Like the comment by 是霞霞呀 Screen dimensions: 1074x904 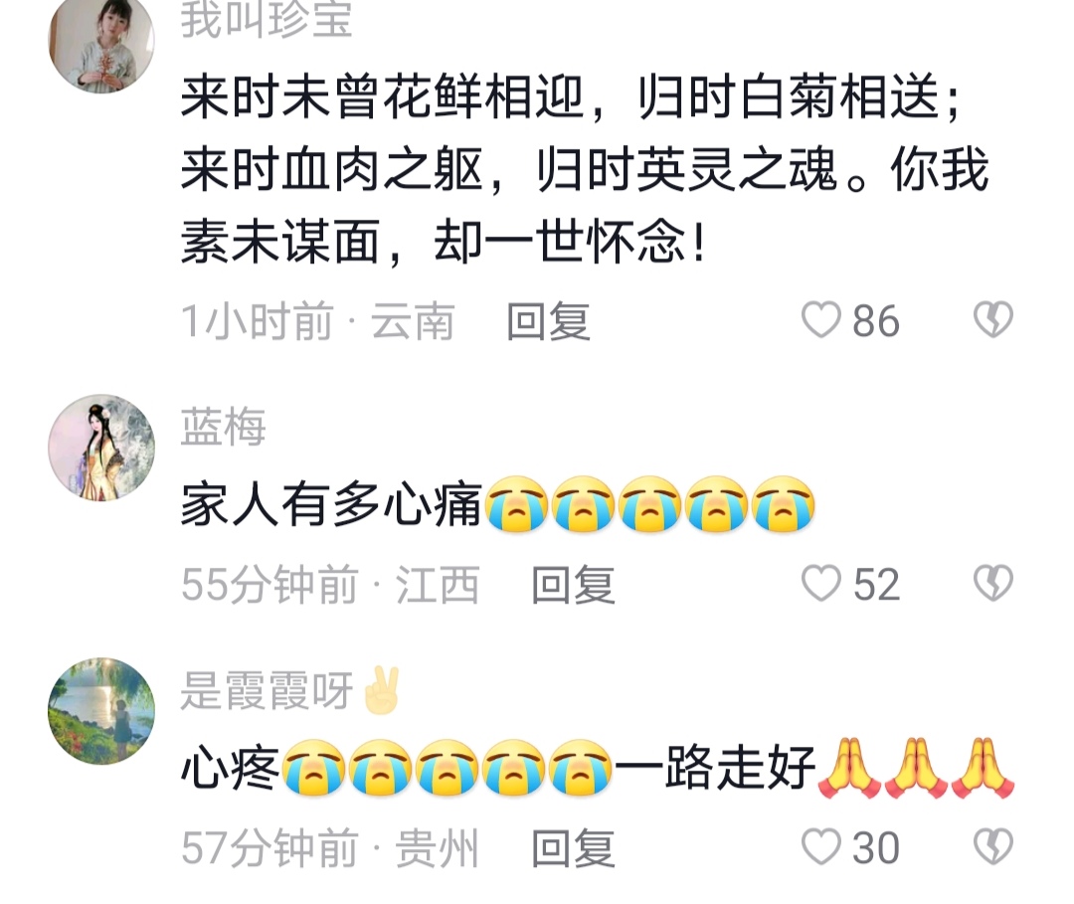pyautogui.click(x=820, y=847)
